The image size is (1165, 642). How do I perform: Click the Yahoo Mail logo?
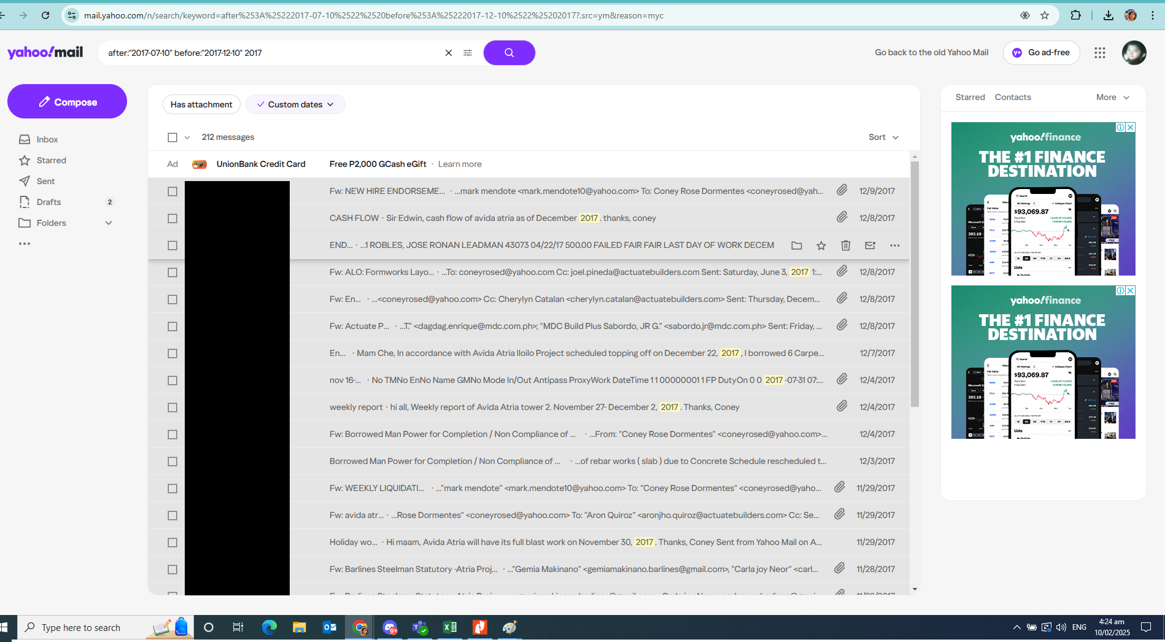[x=45, y=52]
